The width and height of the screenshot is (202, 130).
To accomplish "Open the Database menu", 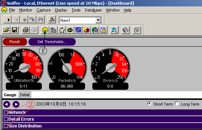I will click(x=93, y=10).
